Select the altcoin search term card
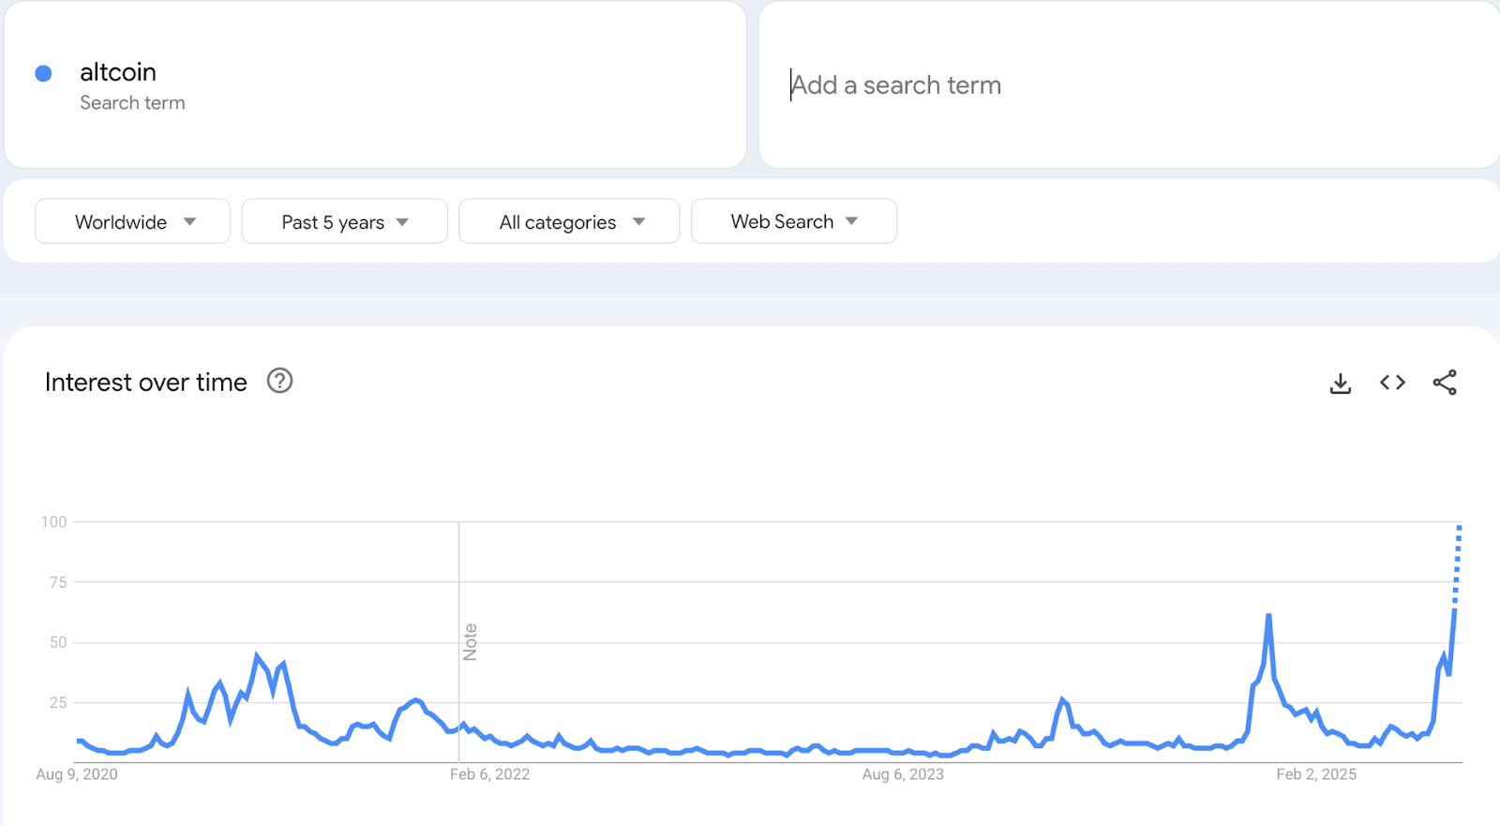 coord(375,84)
